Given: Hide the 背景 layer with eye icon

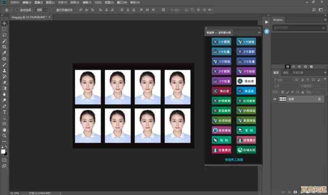Looking at the screenshot, I should click(275, 99).
